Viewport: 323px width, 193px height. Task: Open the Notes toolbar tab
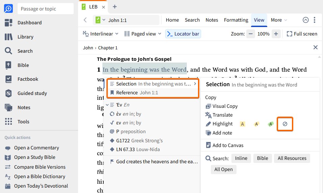pos(212,20)
